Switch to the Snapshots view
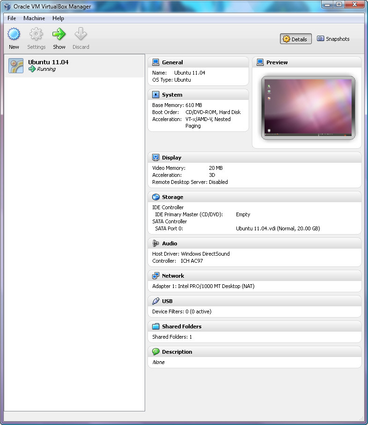 coord(333,39)
